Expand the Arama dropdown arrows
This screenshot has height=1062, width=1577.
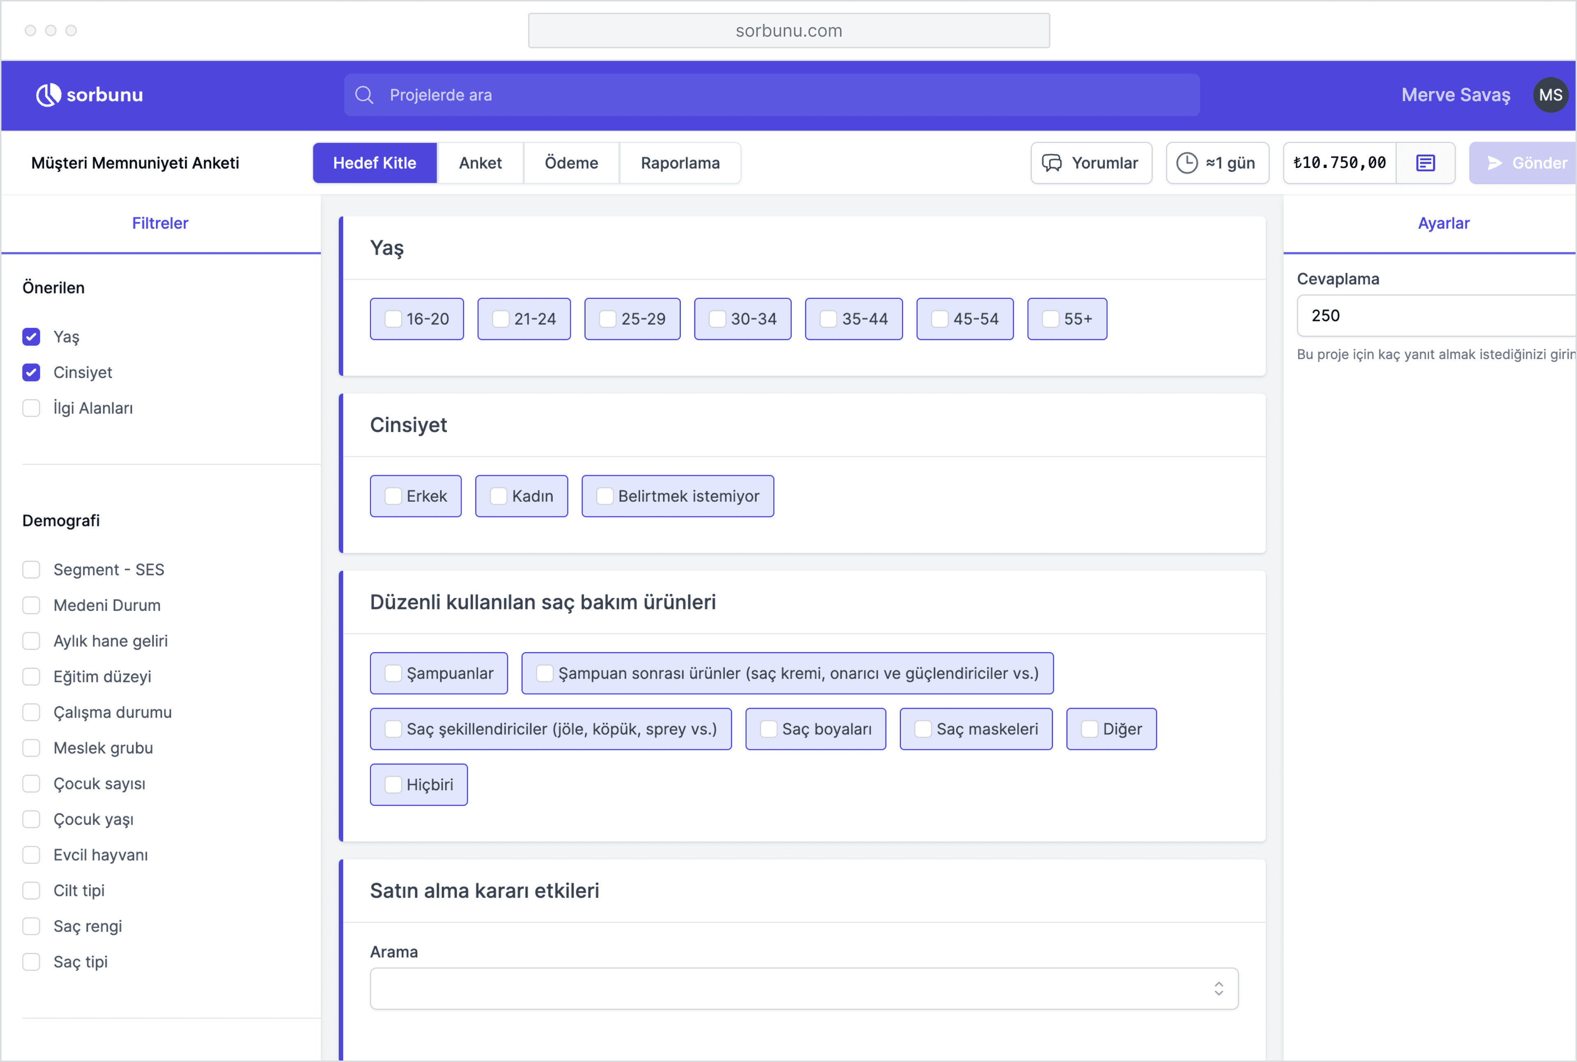[x=1218, y=989]
